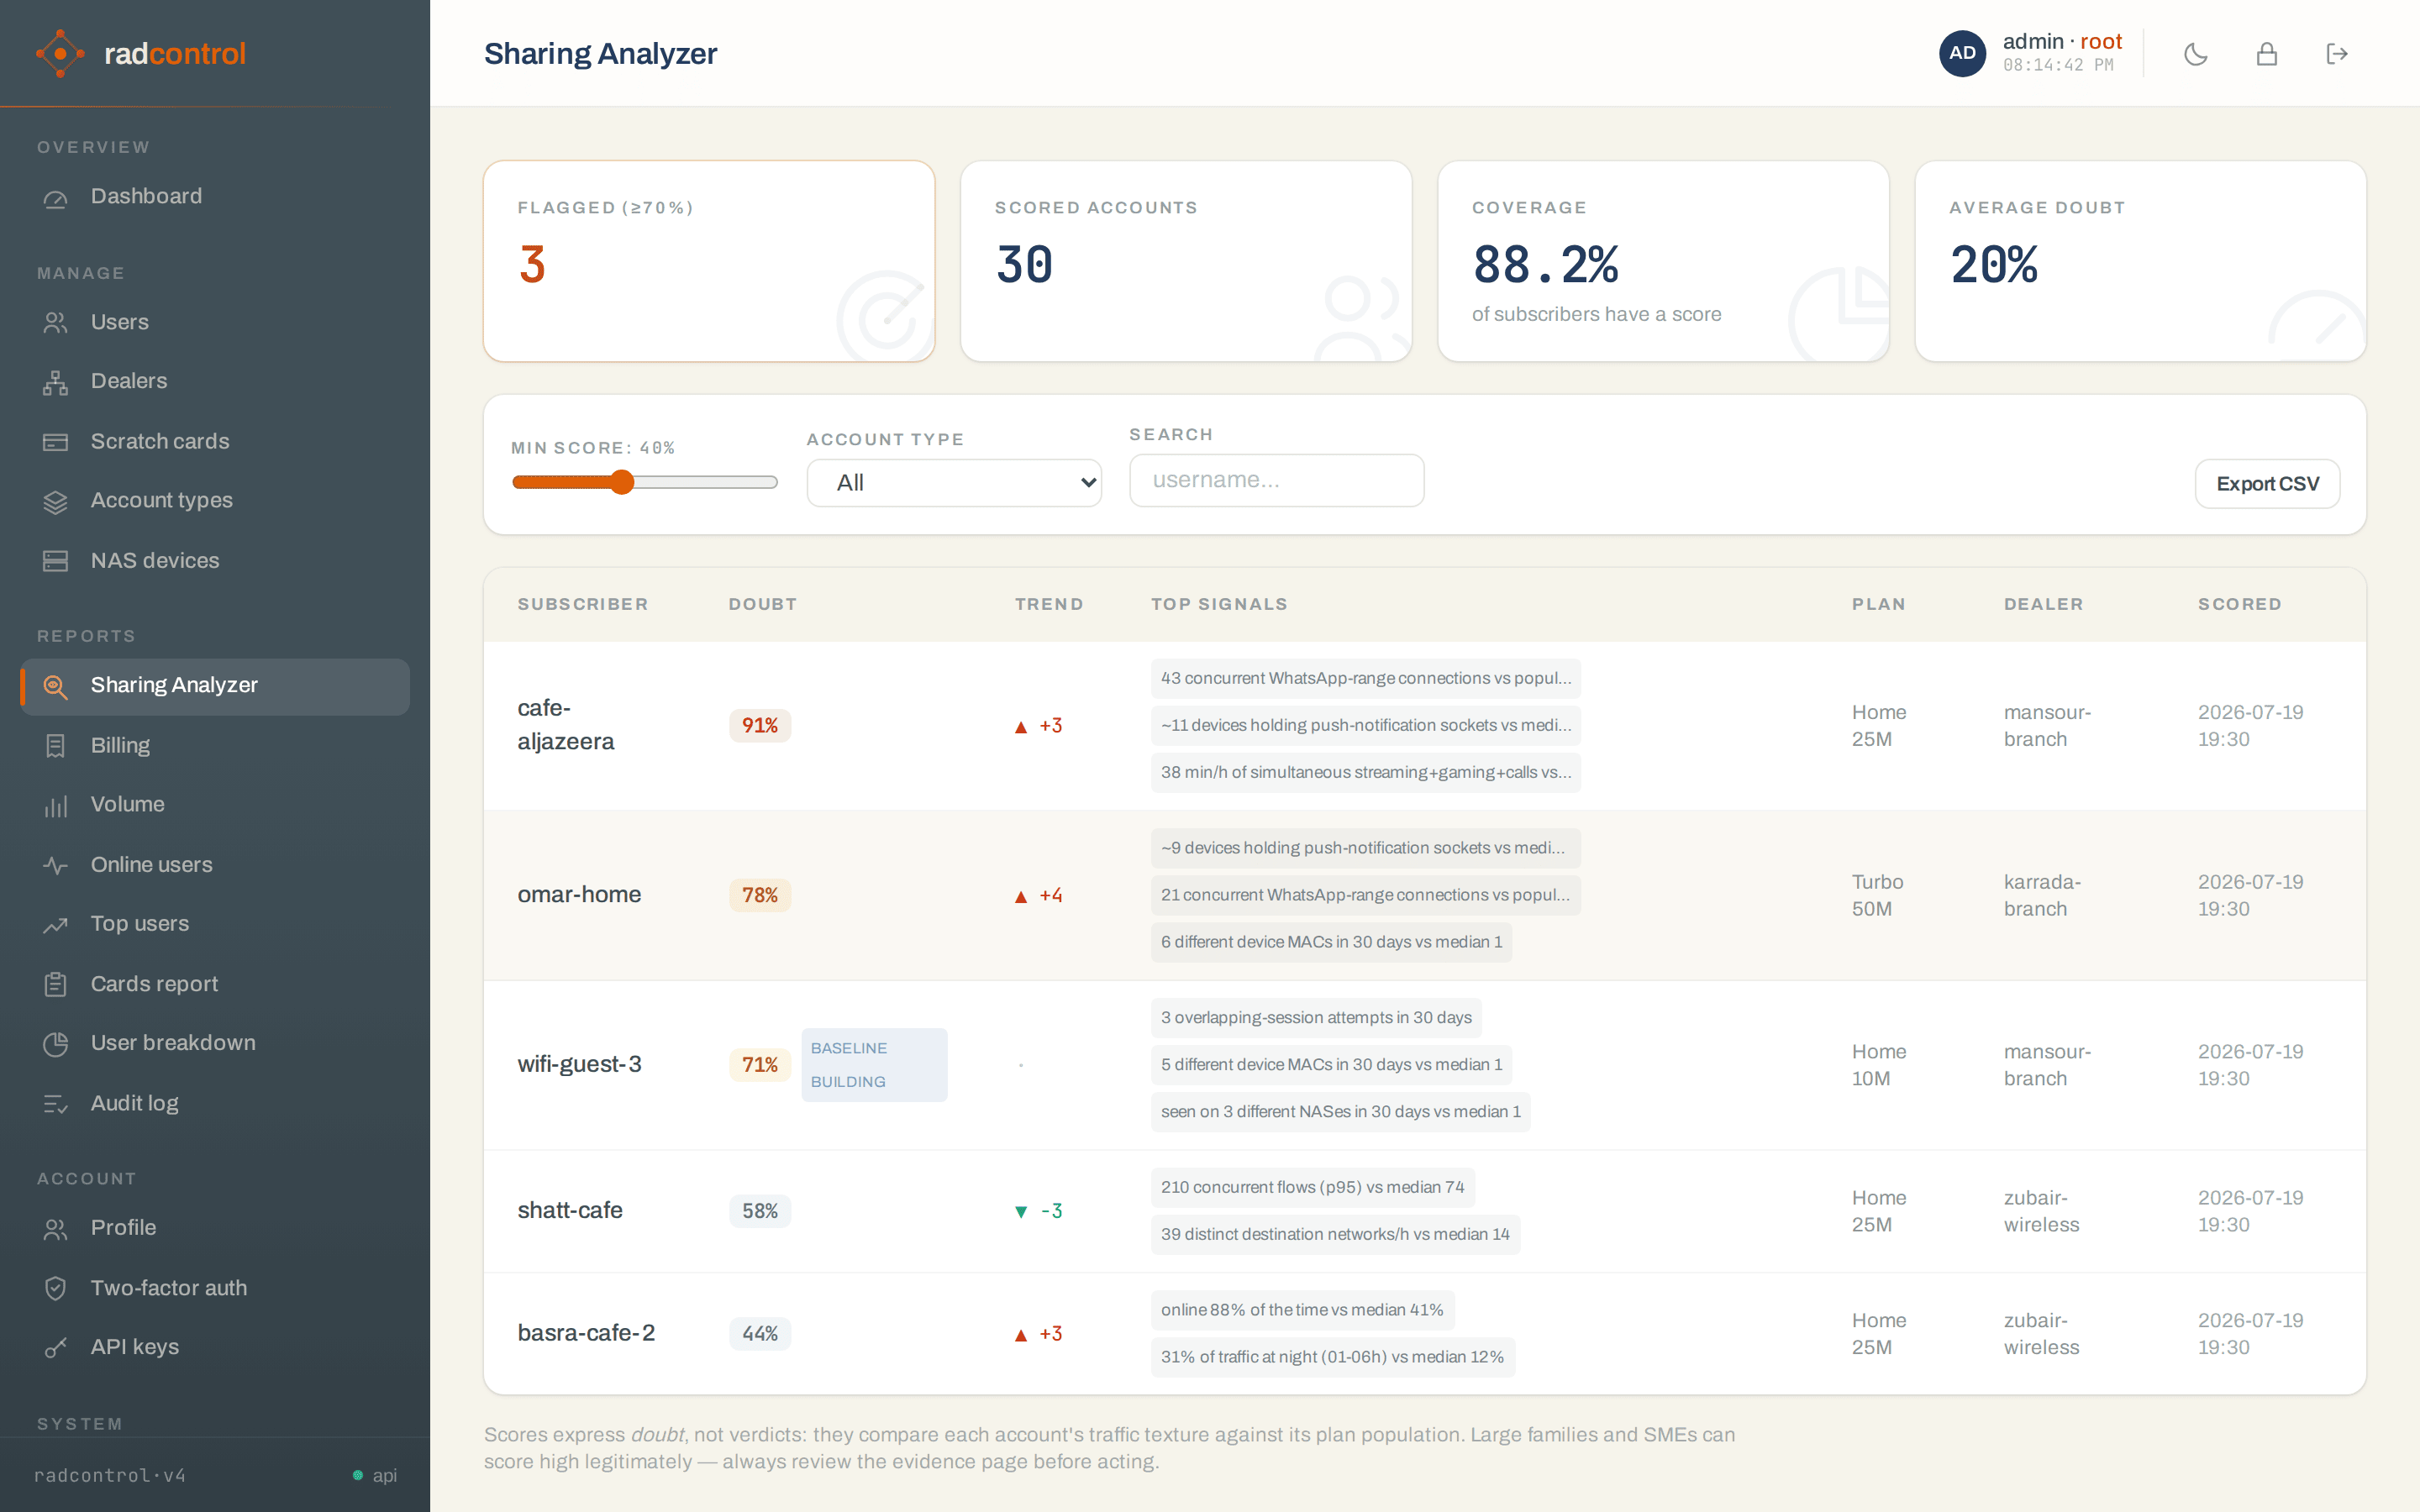Toggle dark mode with the moon icon
2420x1512 pixels.
(2196, 54)
